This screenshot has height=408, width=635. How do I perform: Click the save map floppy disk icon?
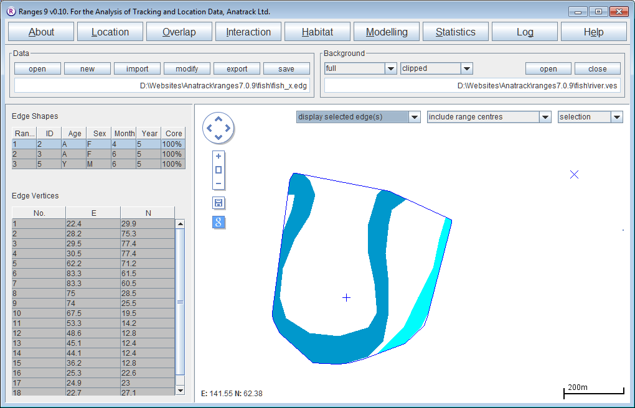pyautogui.click(x=219, y=203)
